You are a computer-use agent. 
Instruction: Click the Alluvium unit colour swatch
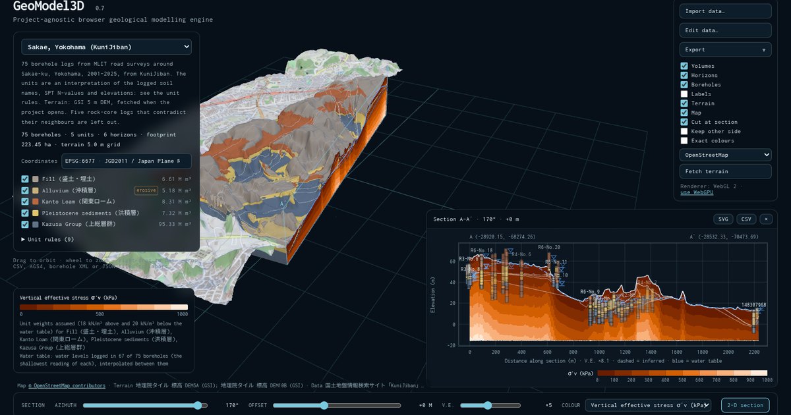click(x=36, y=190)
